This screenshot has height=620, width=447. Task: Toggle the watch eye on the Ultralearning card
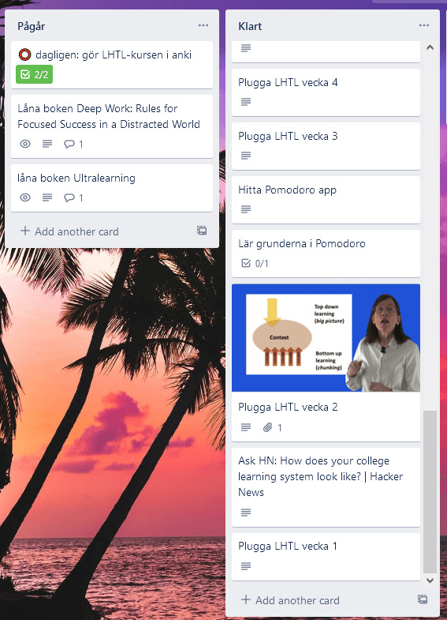tap(25, 197)
